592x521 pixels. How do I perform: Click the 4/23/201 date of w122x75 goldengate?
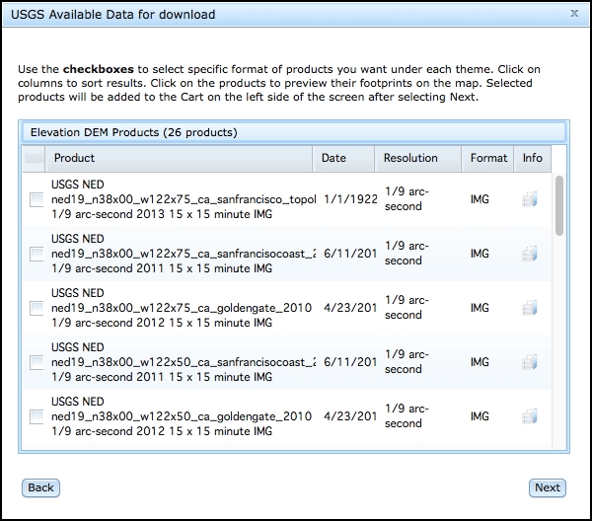click(350, 308)
